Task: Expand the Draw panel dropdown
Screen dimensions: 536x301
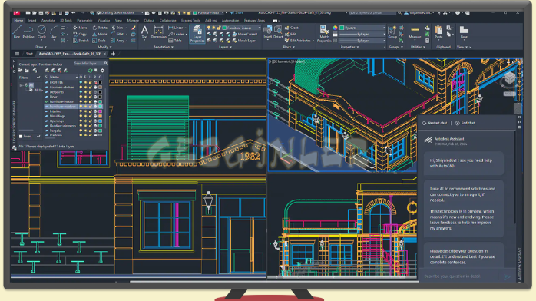Action: coord(41,47)
